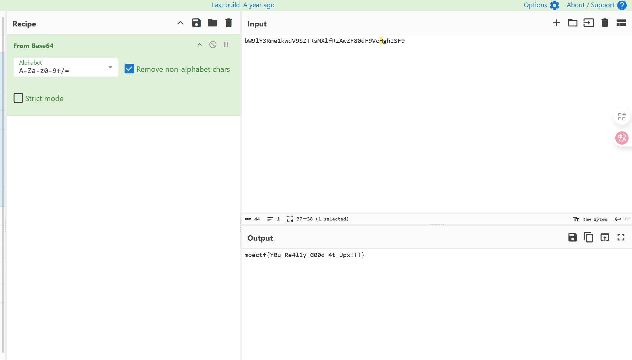The image size is (632, 360).
Task: Copy output to clipboard
Action: (588, 237)
